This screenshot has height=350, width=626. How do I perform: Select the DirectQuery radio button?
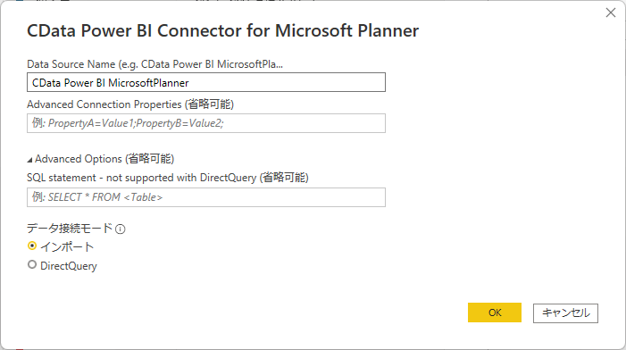[32, 264]
